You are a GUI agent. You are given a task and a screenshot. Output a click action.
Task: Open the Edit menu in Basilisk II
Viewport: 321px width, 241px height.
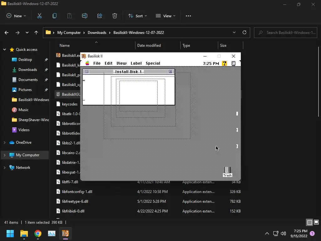(108, 63)
